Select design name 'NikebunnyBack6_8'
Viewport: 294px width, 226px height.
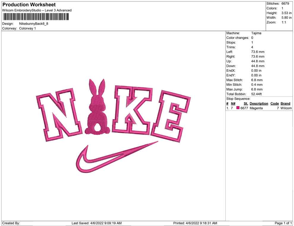point(34,24)
